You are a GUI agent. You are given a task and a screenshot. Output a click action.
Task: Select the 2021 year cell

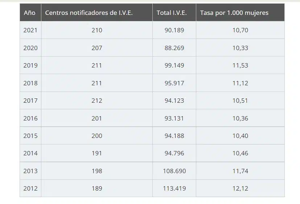pyautogui.click(x=30, y=30)
